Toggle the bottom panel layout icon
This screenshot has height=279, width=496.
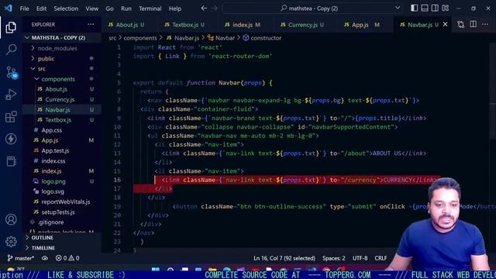(x=425, y=9)
